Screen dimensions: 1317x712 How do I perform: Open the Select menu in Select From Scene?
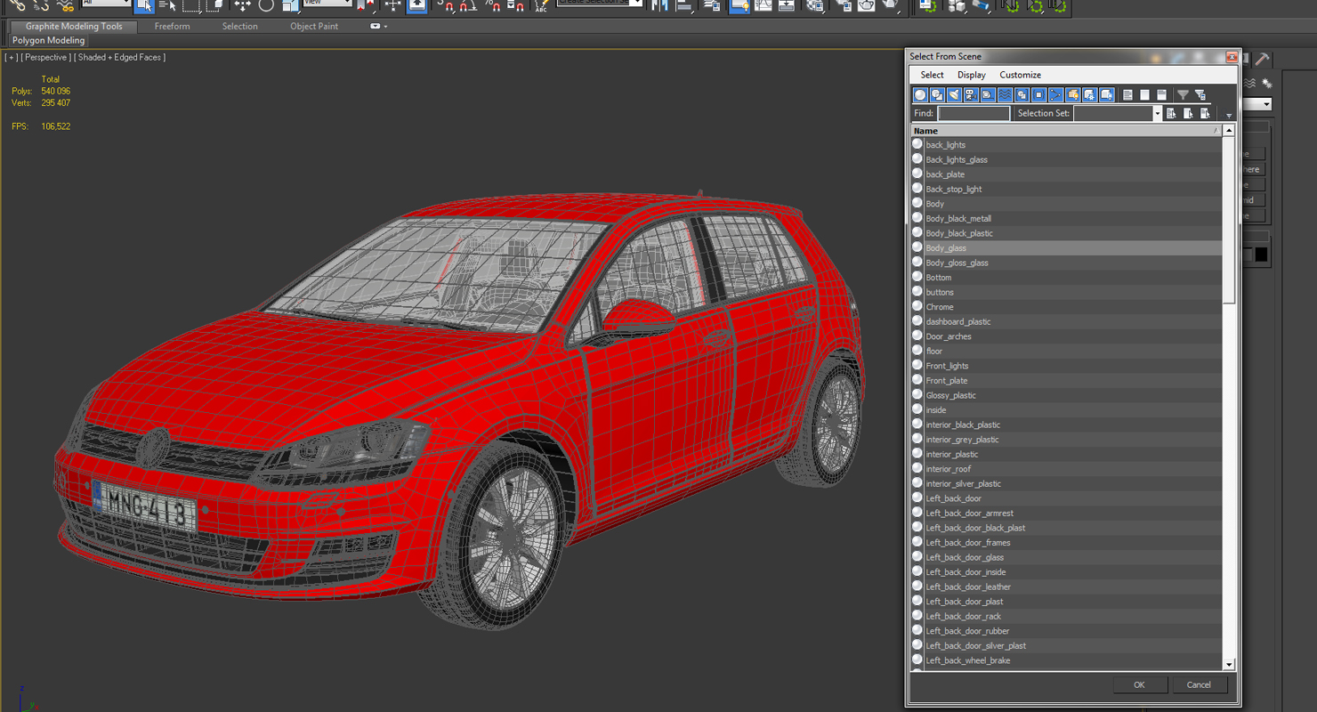point(932,75)
